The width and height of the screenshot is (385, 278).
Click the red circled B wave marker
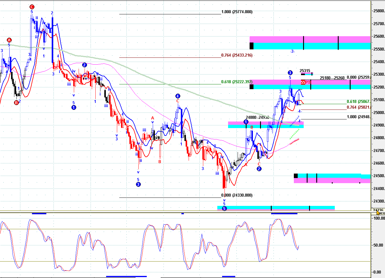click(x=16, y=103)
